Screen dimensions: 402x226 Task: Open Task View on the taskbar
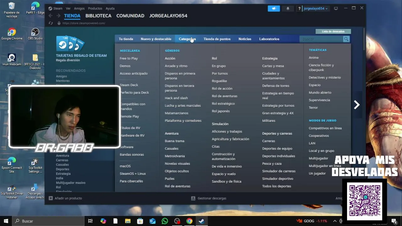click(90, 221)
